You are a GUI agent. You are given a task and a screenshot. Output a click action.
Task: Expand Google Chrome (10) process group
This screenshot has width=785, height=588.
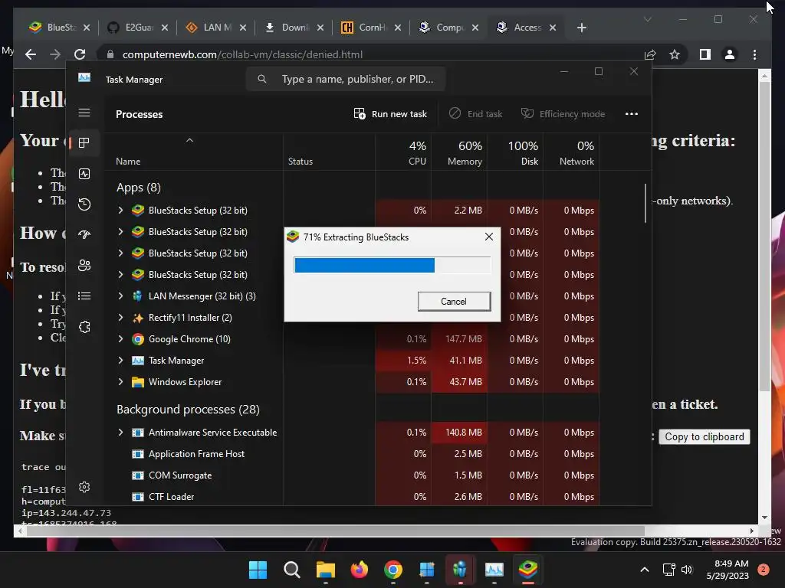click(120, 339)
